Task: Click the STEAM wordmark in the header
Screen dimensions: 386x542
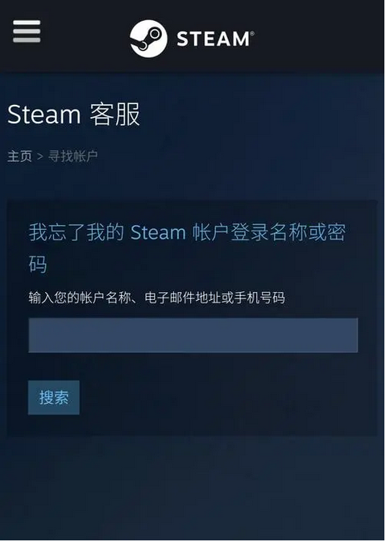Action: (x=213, y=39)
